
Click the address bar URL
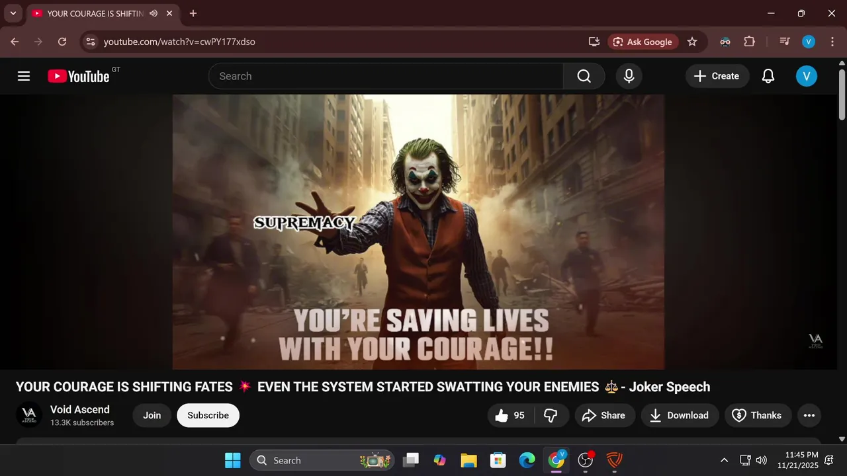179,42
